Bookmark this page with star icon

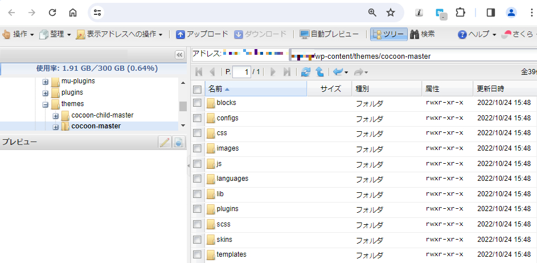click(x=391, y=13)
